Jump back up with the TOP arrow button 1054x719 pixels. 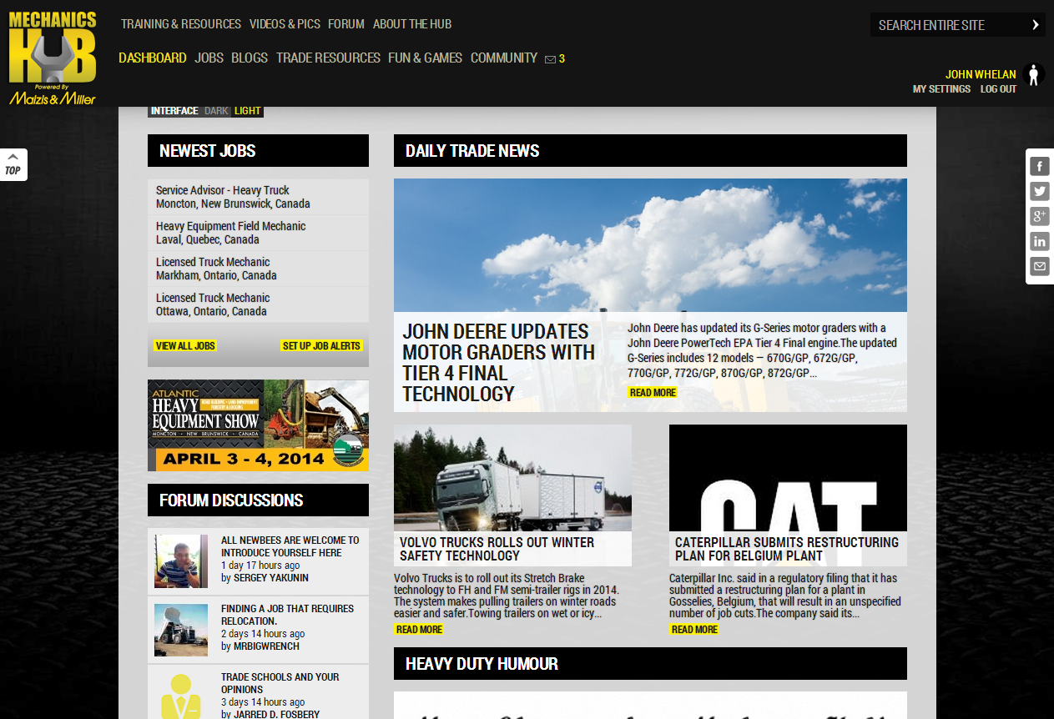(x=13, y=164)
